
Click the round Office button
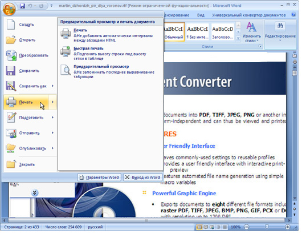click(9, 9)
